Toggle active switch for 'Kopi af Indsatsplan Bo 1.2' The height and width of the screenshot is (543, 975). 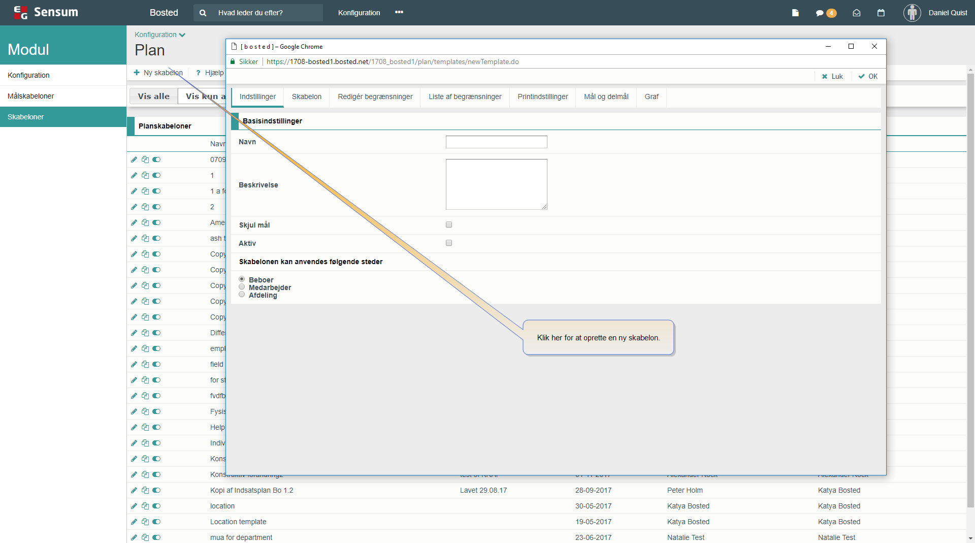click(156, 490)
